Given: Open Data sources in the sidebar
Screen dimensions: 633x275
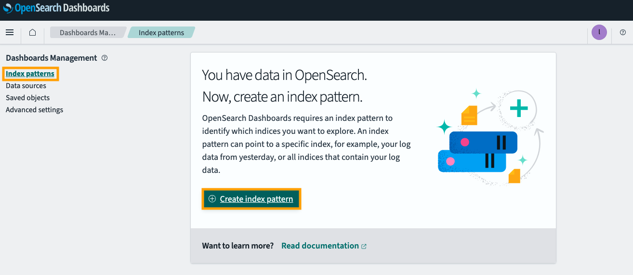Looking at the screenshot, I should [26, 86].
